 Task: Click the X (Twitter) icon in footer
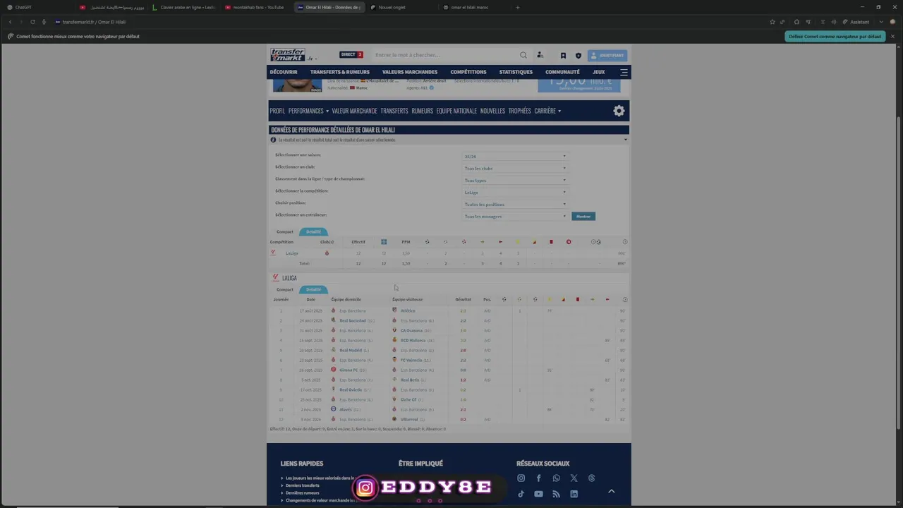574,478
